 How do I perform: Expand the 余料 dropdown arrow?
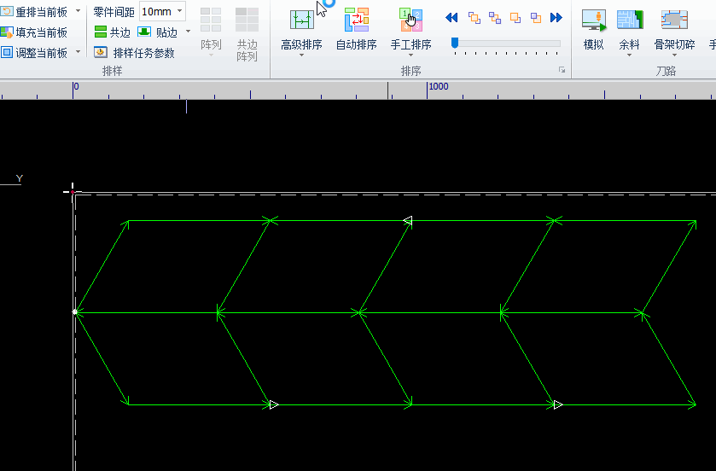click(x=630, y=55)
